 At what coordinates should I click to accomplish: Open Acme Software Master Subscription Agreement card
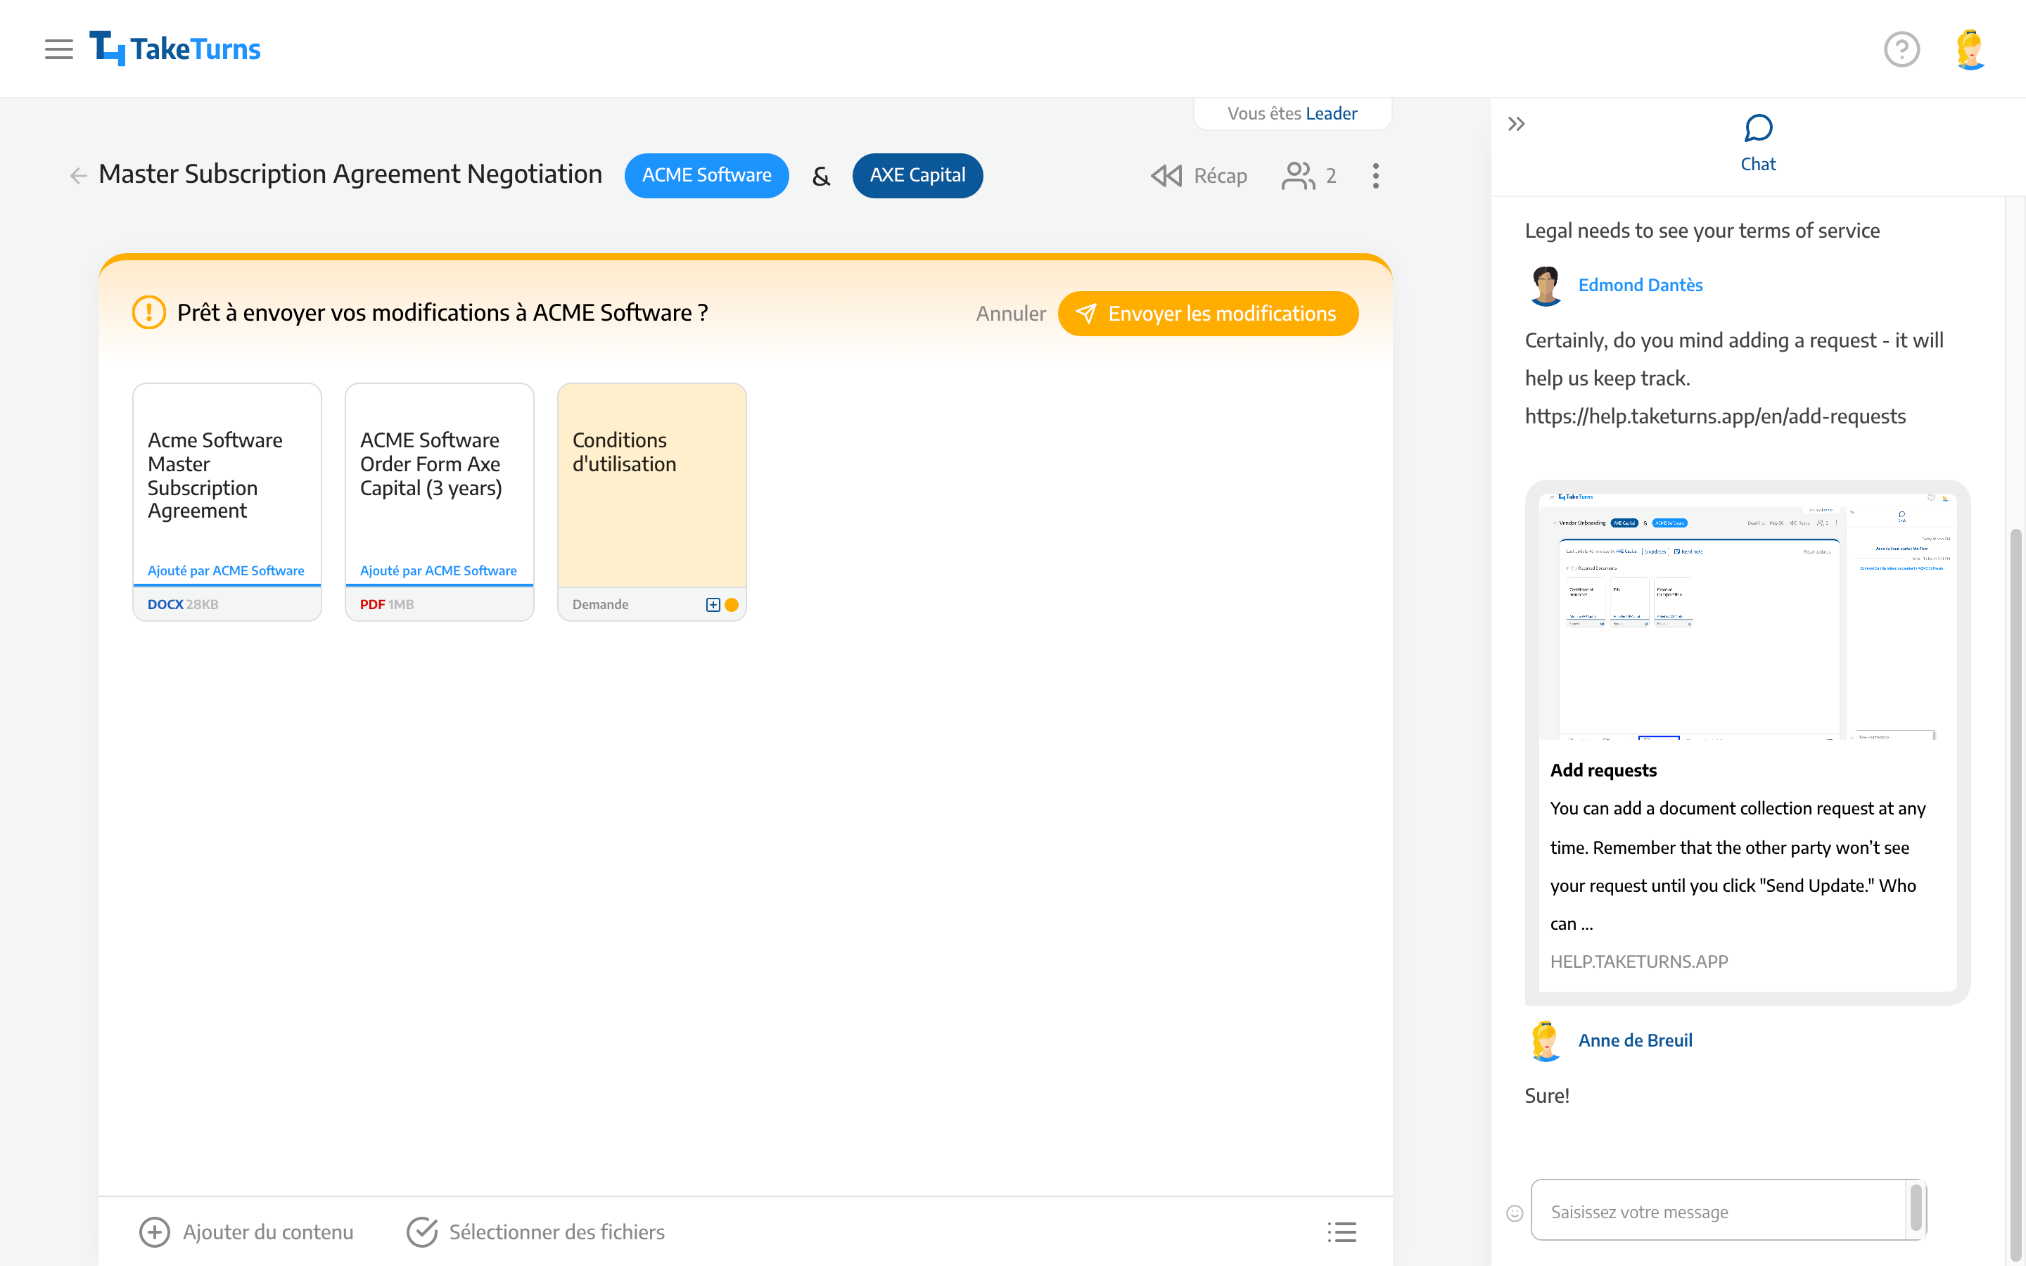tap(227, 502)
